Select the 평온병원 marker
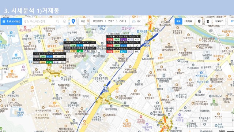This screenshot has width=234, height=132. pyautogui.click(x=125, y=103)
